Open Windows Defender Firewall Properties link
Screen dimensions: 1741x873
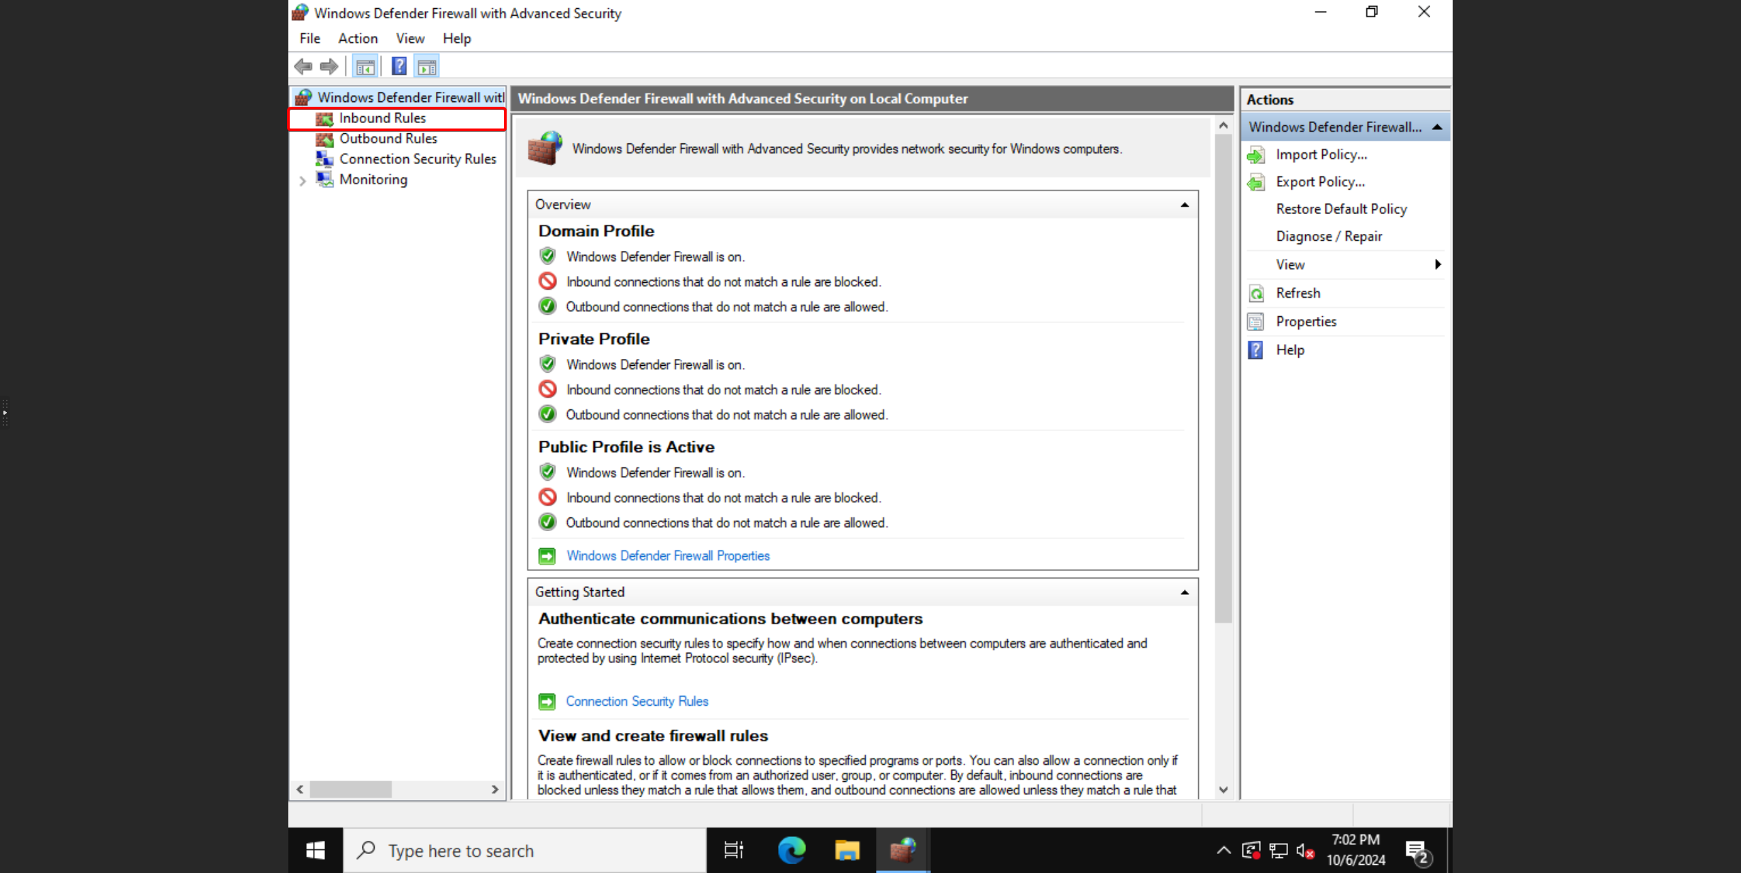coord(667,556)
